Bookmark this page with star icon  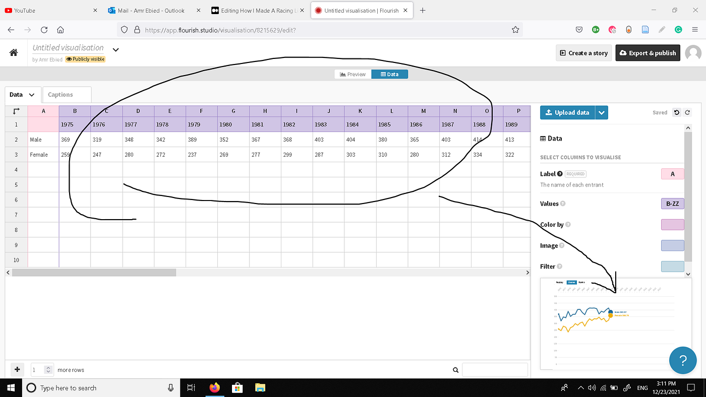coord(515,30)
